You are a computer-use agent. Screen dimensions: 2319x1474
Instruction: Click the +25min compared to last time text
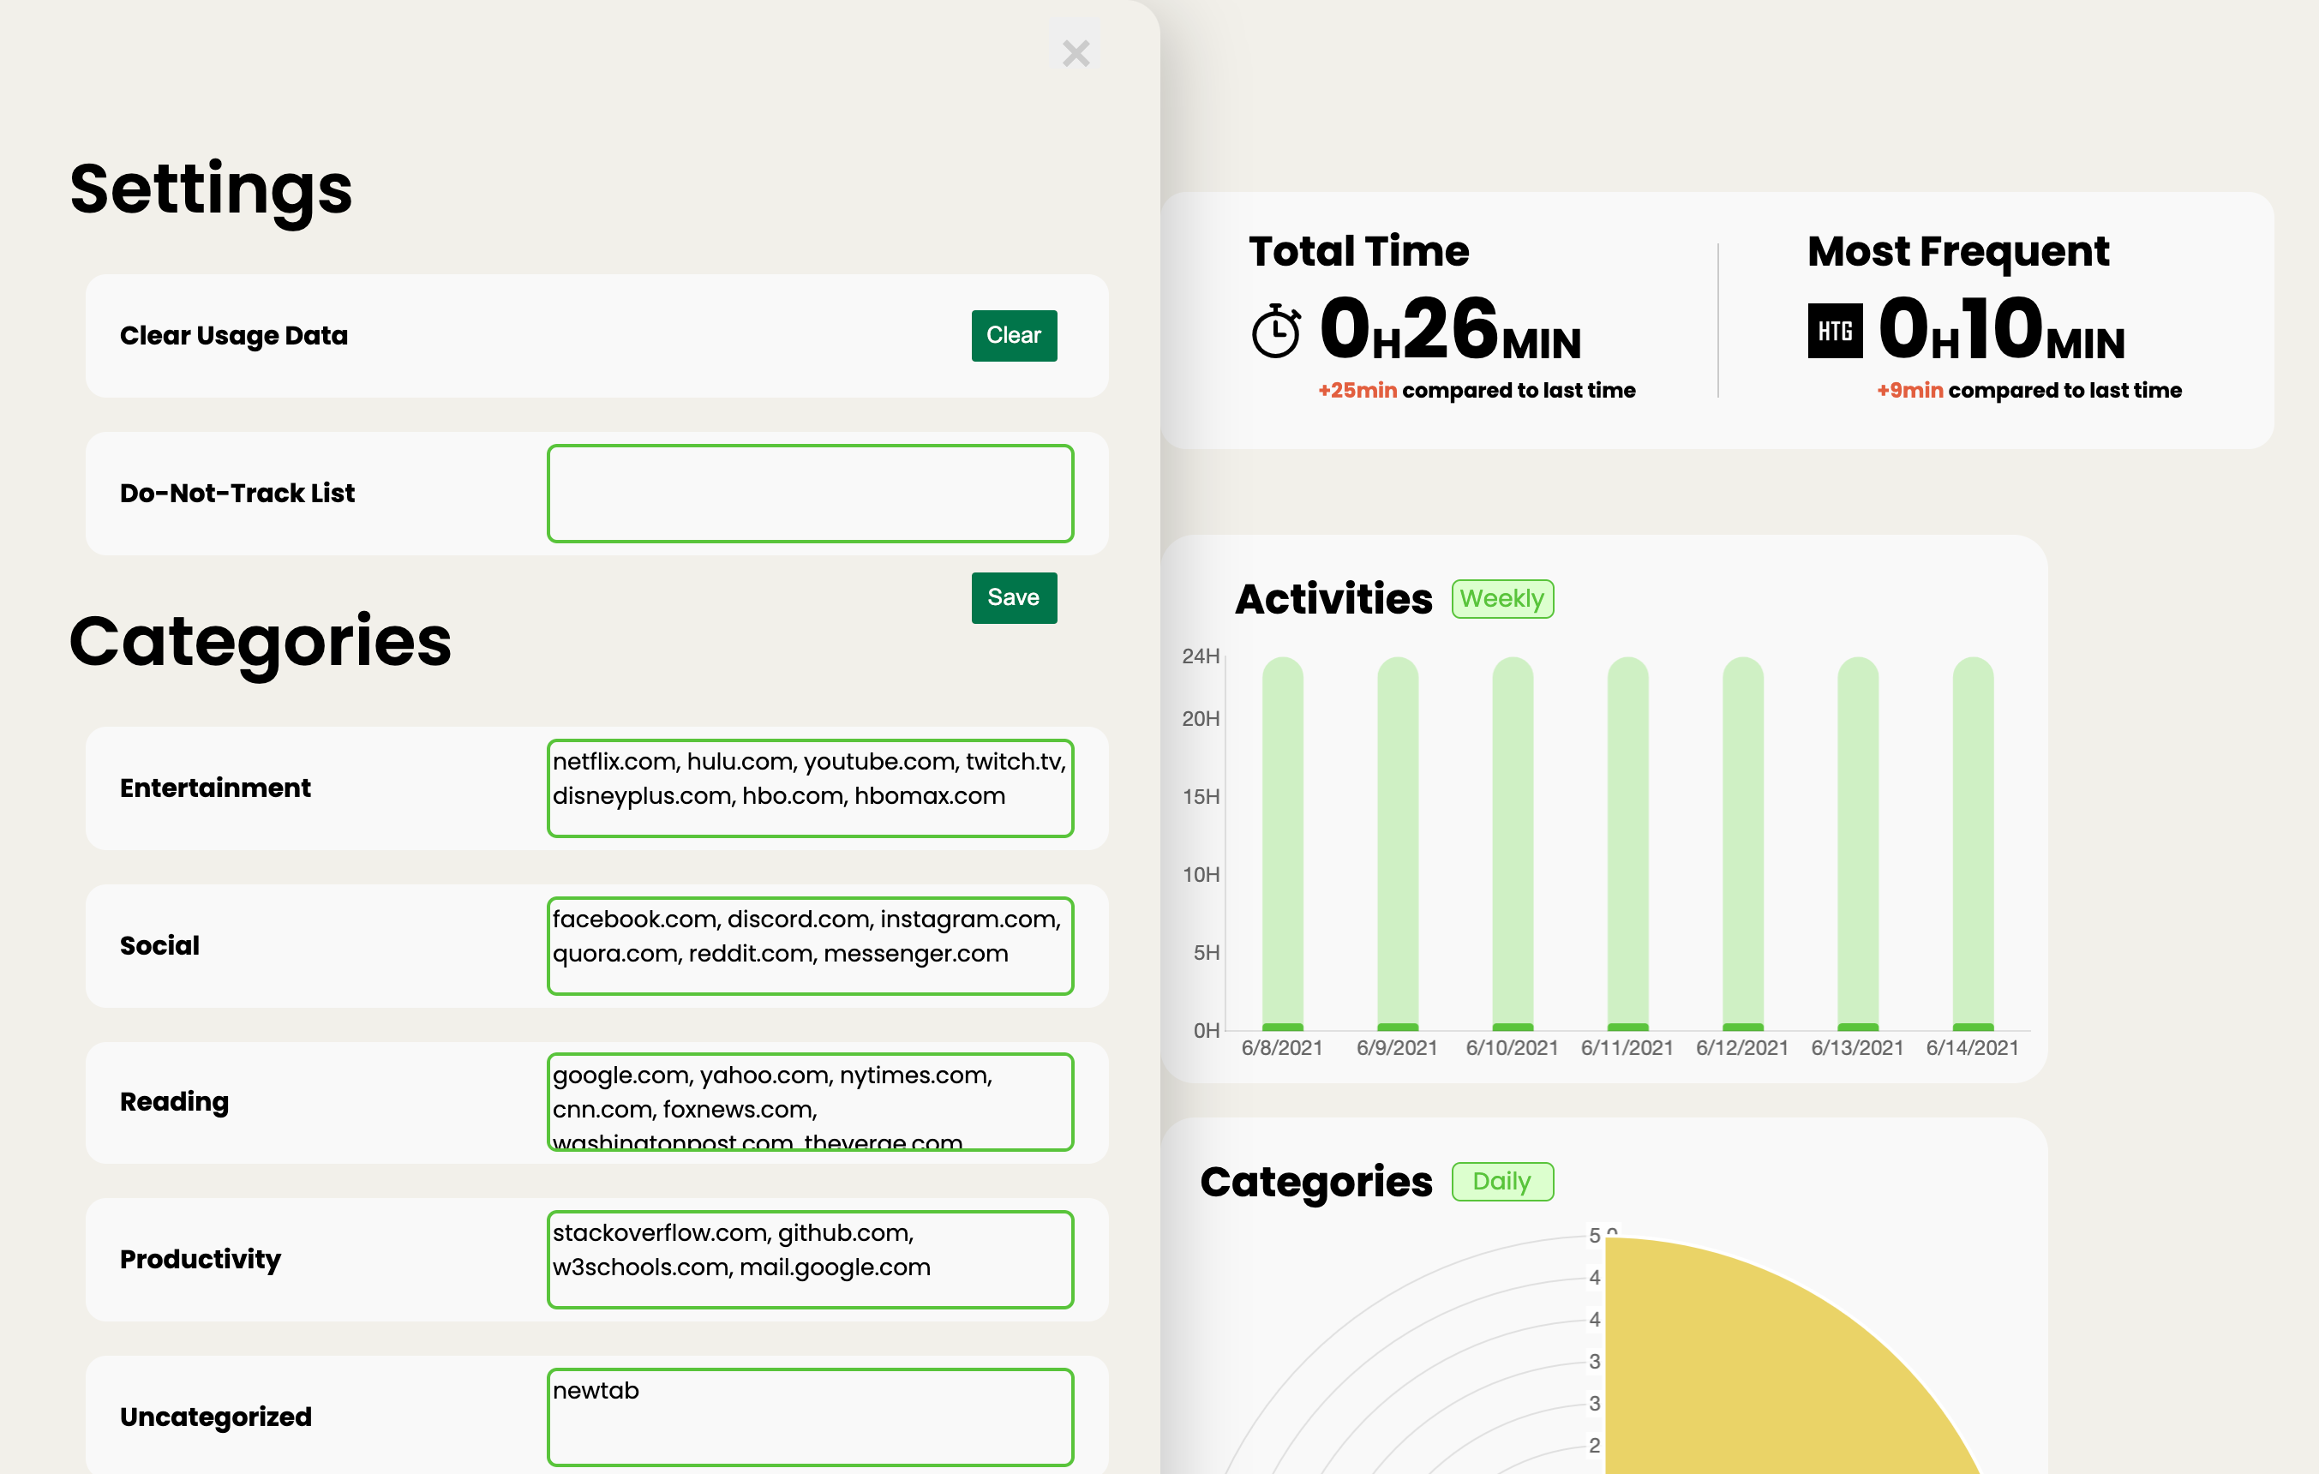click(1477, 390)
